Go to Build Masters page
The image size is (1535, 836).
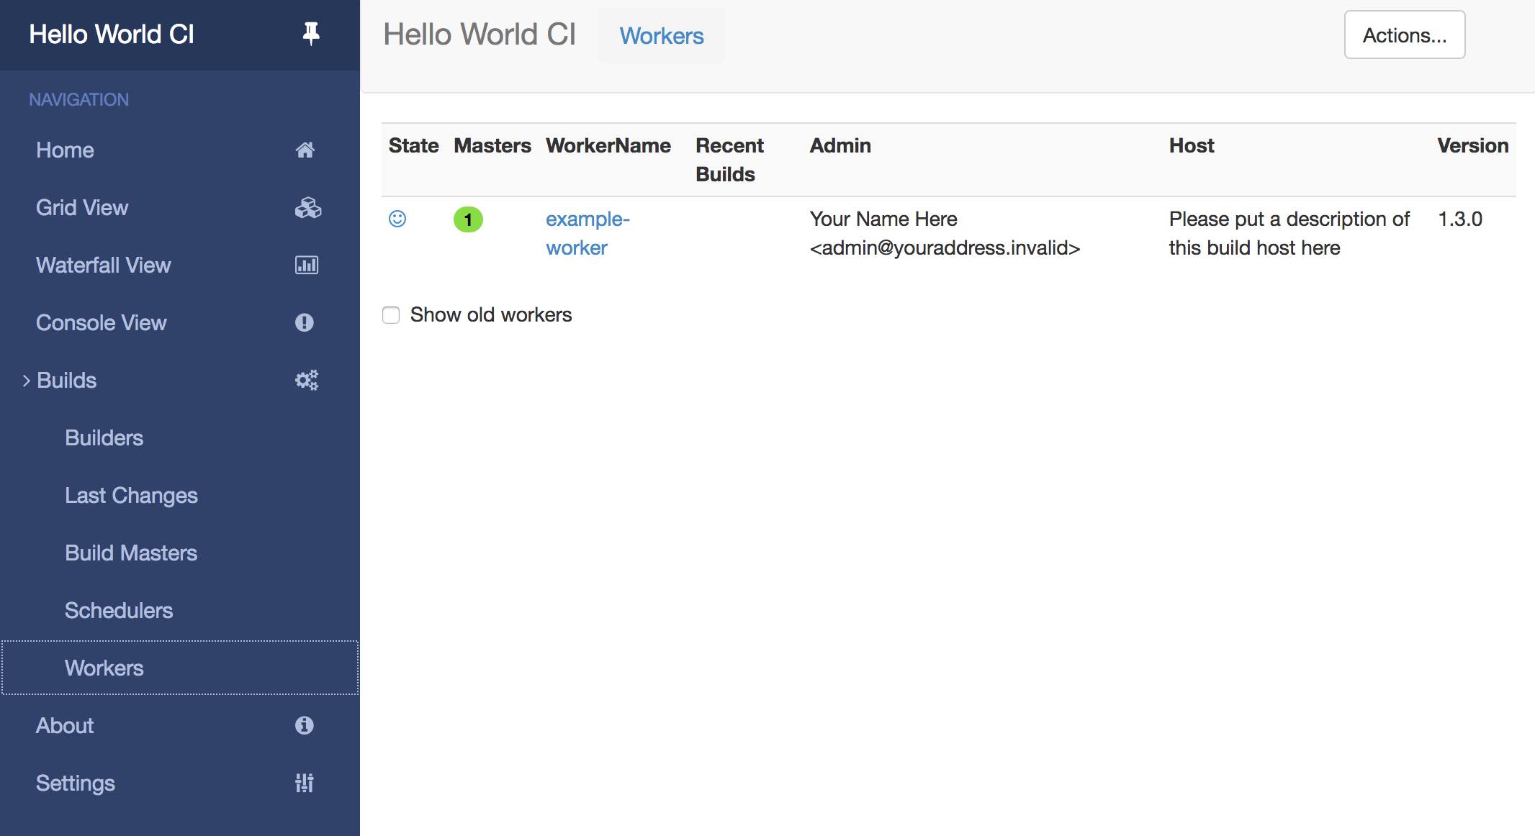tap(131, 553)
